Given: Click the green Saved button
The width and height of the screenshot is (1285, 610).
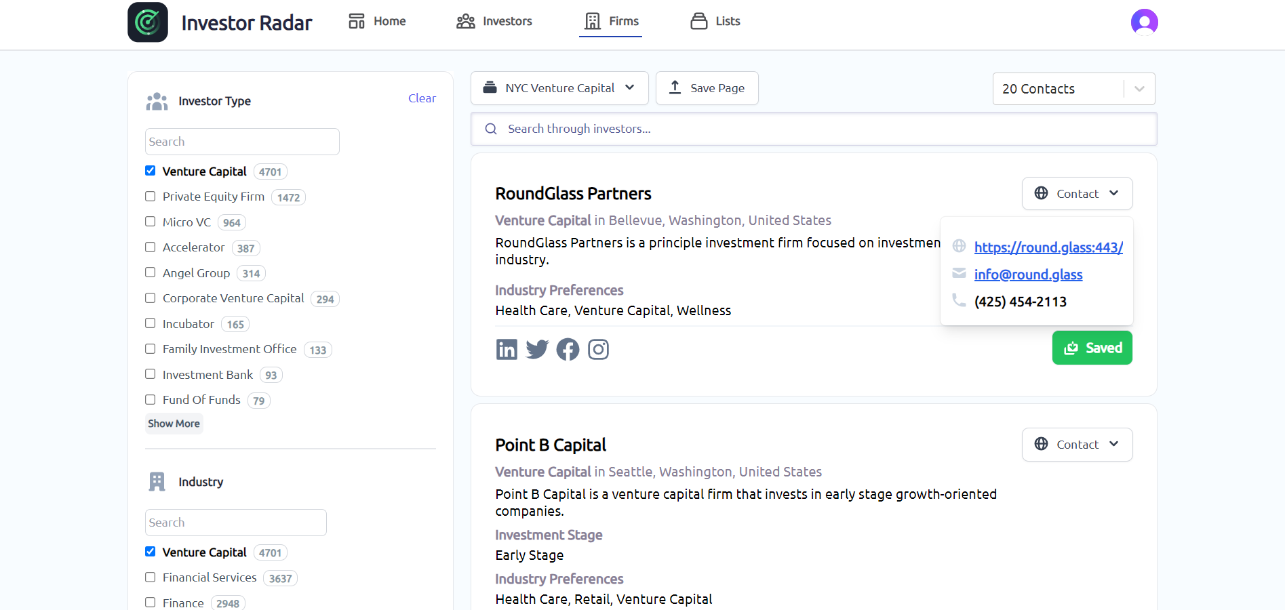Looking at the screenshot, I should pos(1092,348).
